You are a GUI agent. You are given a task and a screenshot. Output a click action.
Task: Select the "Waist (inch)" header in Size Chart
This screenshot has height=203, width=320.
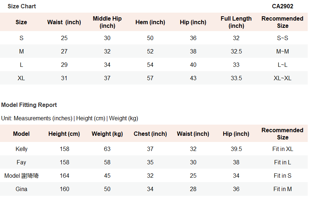point(64,22)
